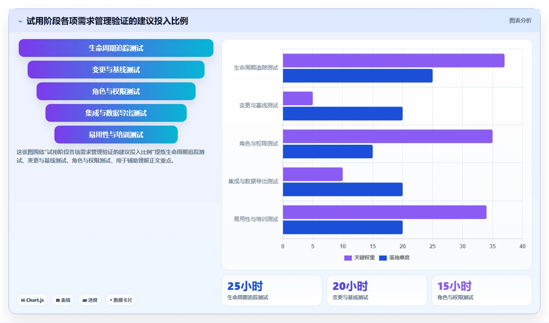549x323 pixels.
Task: Click the y-axis label 生命周期追踪测试
Action: coord(256,68)
